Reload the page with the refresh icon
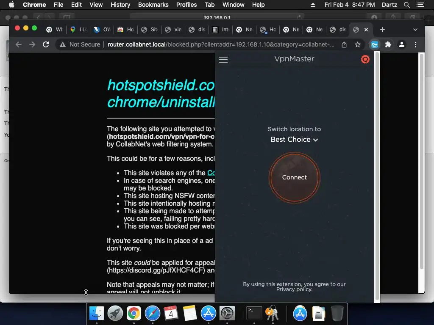This screenshot has width=434, height=325. [x=46, y=44]
